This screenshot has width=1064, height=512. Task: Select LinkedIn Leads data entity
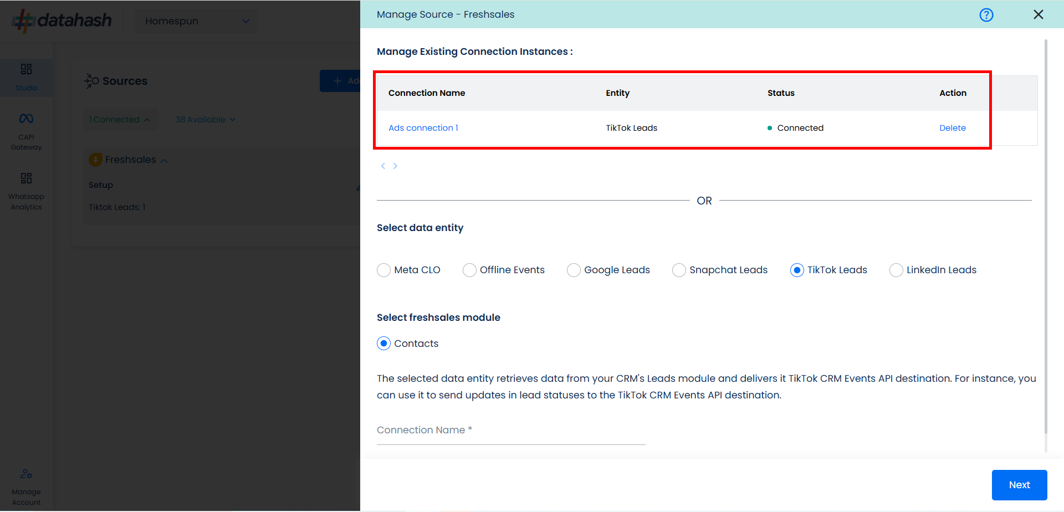(896, 270)
